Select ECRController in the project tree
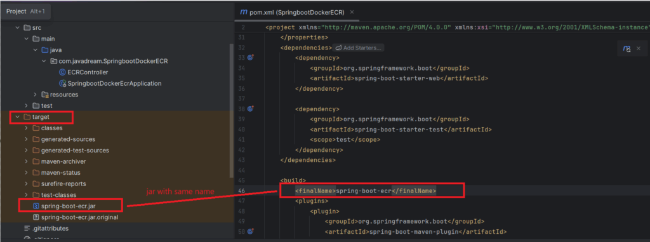This screenshot has height=242, width=650. [x=88, y=72]
